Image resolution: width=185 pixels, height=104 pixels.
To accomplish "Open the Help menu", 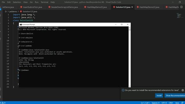I will pos(53,2).
